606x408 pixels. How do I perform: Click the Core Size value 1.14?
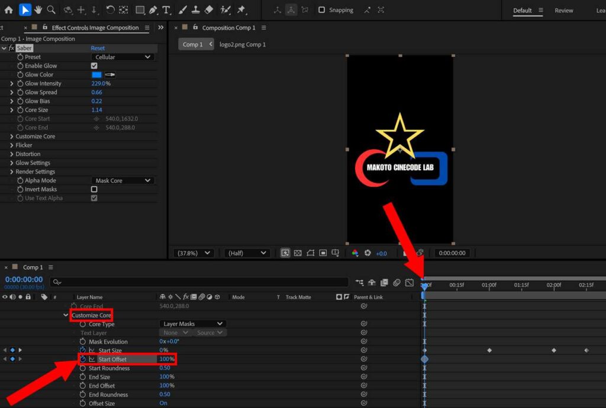pyautogui.click(x=96, y=109)
